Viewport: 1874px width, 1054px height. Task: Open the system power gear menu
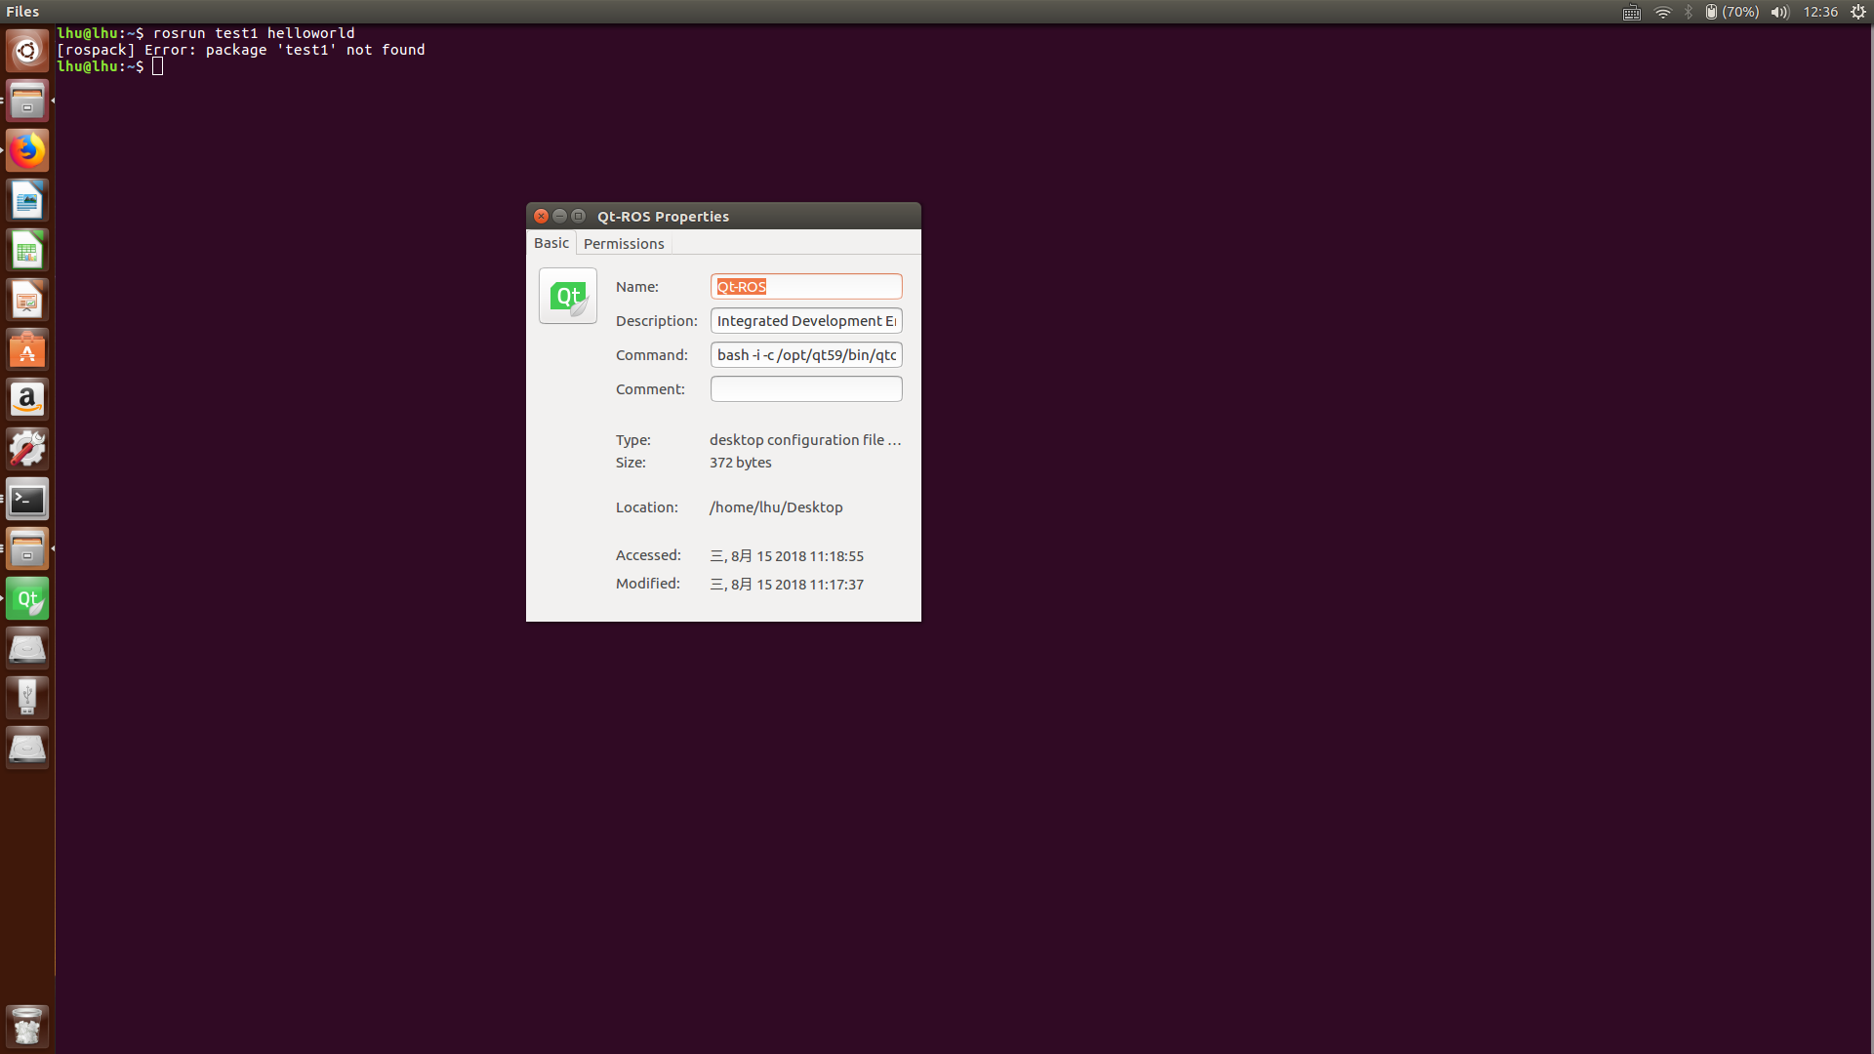1858,12
